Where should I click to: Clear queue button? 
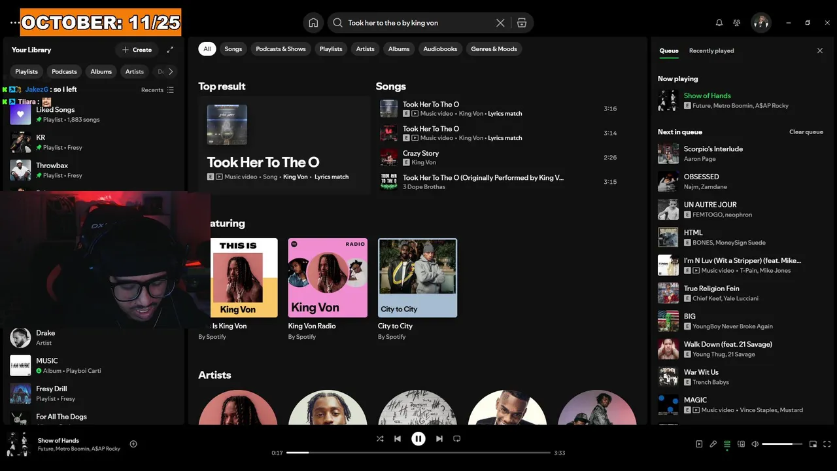point(806,132)
